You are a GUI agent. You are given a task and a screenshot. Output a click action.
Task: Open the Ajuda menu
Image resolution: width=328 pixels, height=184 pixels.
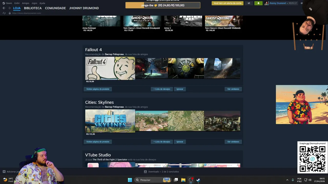(42, 3)
